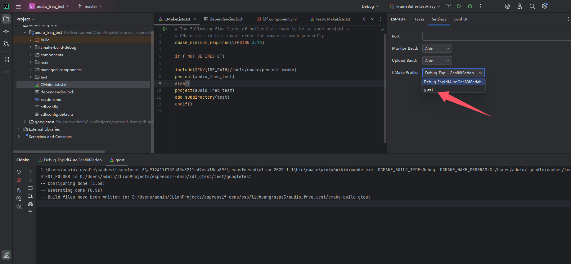Open Search Everywhere magnifier
Viewport: 571px width, 264px height.
point(532,6)
